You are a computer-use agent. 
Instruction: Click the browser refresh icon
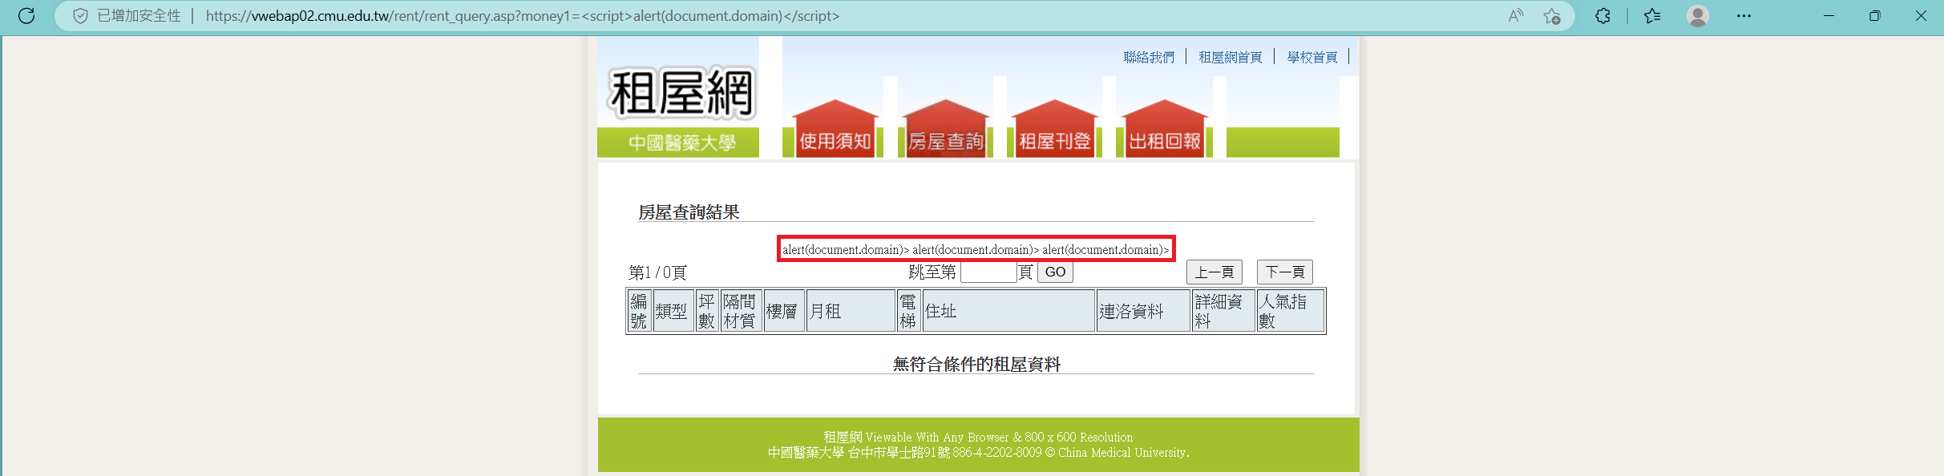pyautogui.click(x=26, y=16)
